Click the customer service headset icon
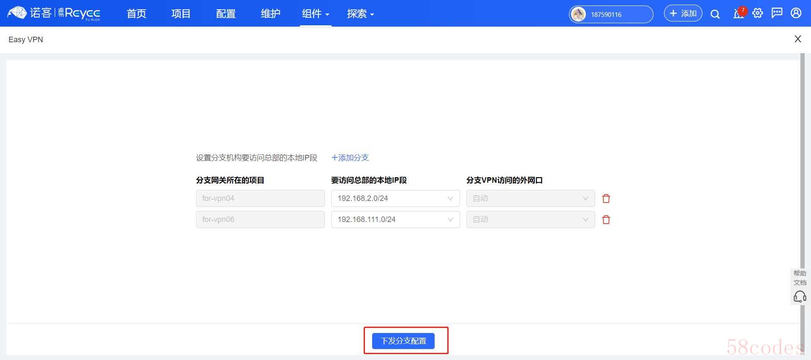This screenshot has width=811, height=360. [x=800, y=297]
